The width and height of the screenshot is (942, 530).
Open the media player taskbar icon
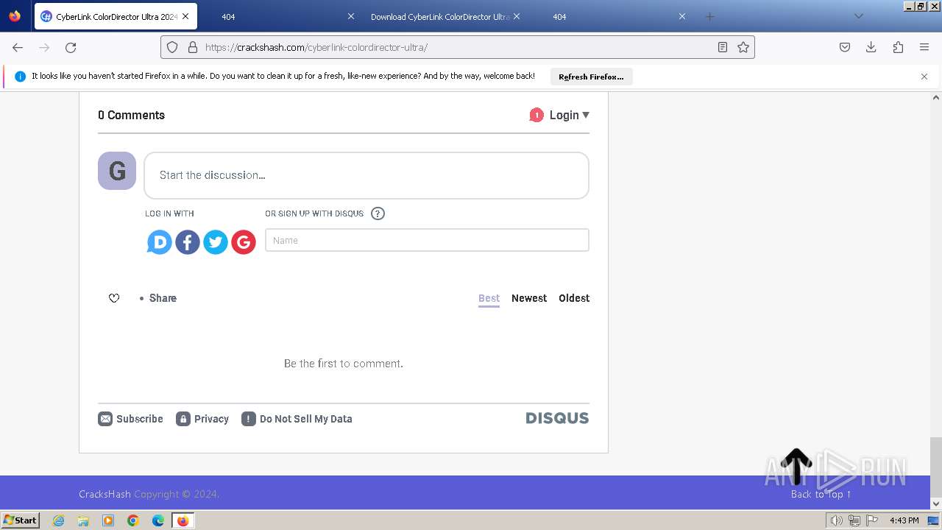coord(108,520)
